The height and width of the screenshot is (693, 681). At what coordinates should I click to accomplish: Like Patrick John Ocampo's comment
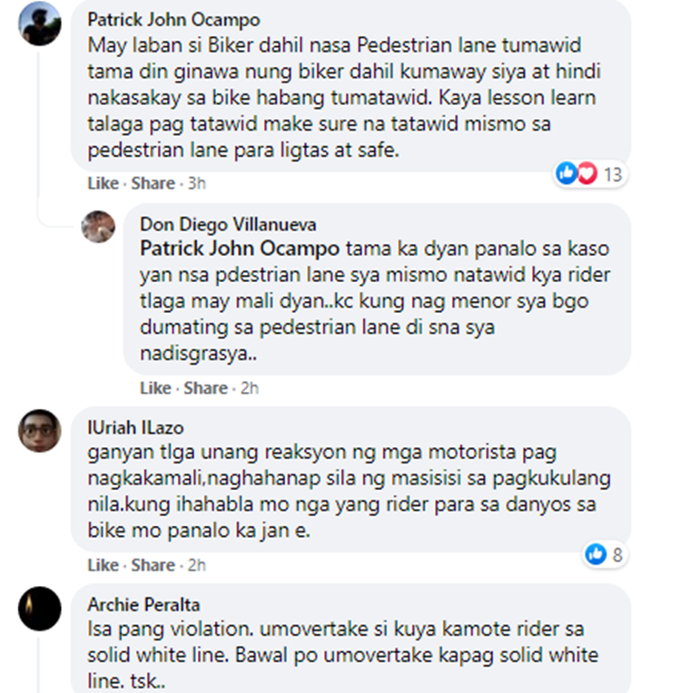point(104,183)
